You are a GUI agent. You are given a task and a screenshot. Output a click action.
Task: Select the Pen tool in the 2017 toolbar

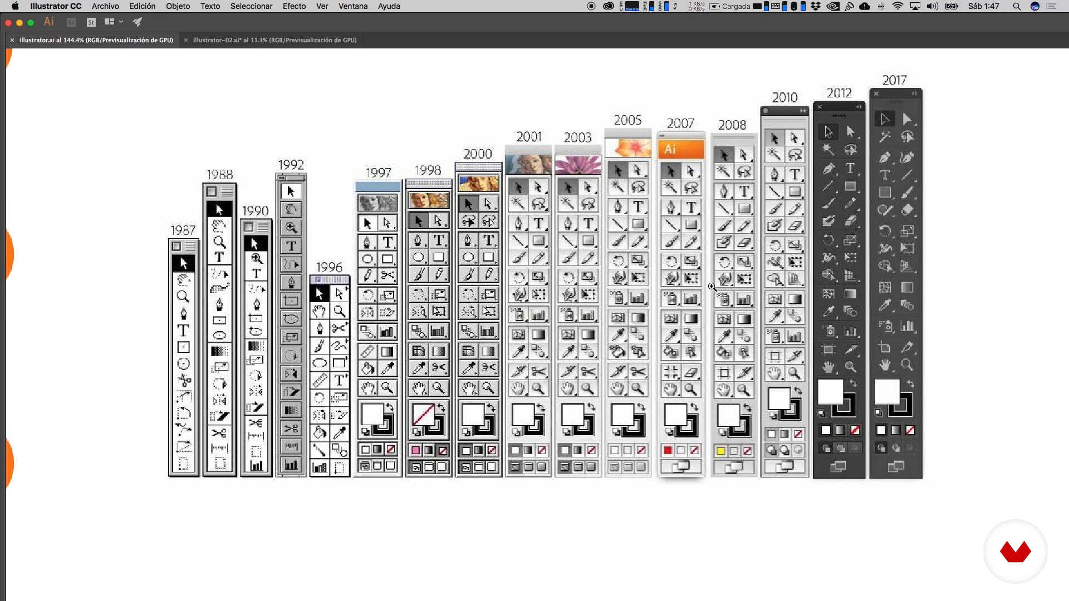885,157
